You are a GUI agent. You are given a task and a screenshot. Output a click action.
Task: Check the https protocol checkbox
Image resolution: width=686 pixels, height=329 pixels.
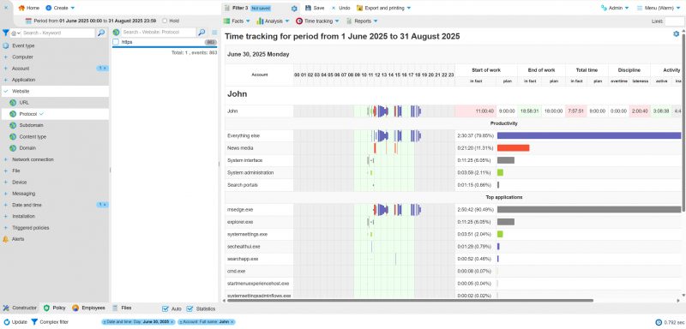(116, 42)
